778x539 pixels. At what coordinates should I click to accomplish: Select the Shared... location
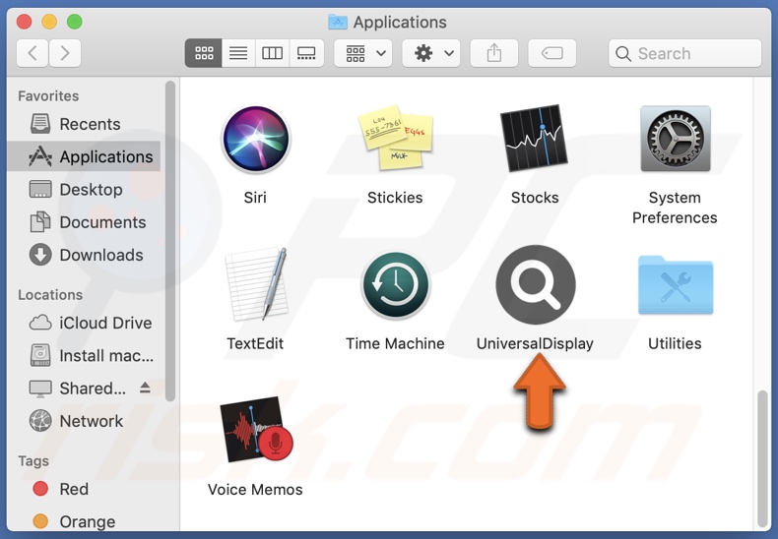84,388
